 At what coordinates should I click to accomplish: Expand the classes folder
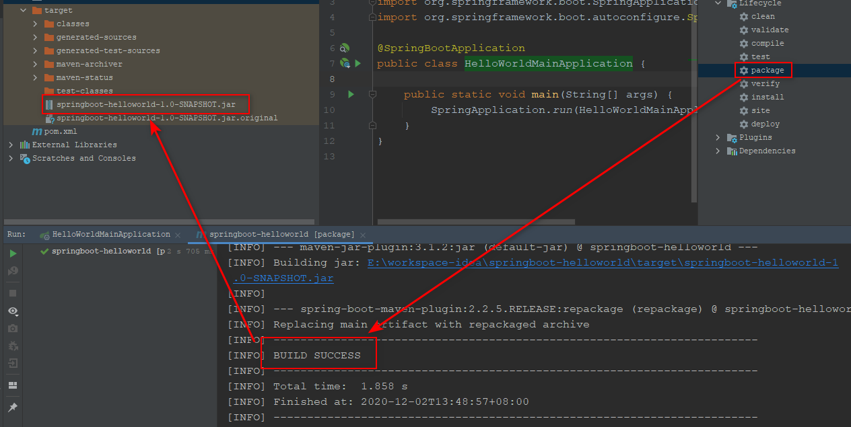36,24
